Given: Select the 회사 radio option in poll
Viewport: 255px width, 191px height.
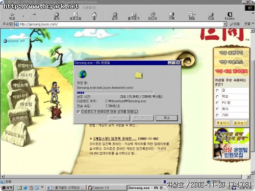Looking at the screenshot, I should click(x=217, y=109).
